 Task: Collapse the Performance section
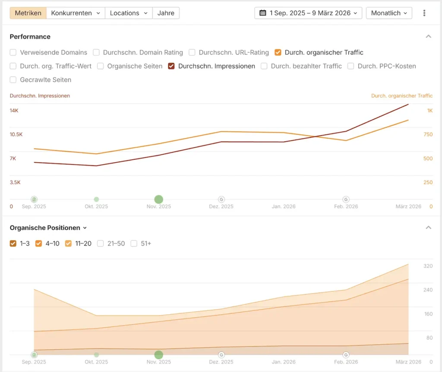(x=429, y=37)
